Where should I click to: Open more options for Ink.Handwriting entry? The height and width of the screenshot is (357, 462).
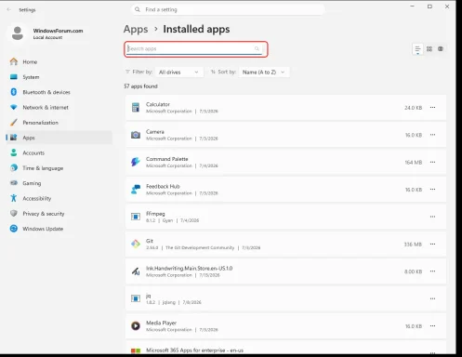(x=432, y=271)
